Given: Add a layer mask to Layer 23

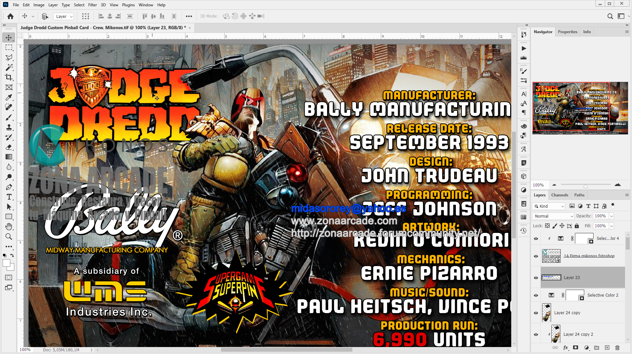Looking at the screenshot, I should coord(575,348).
